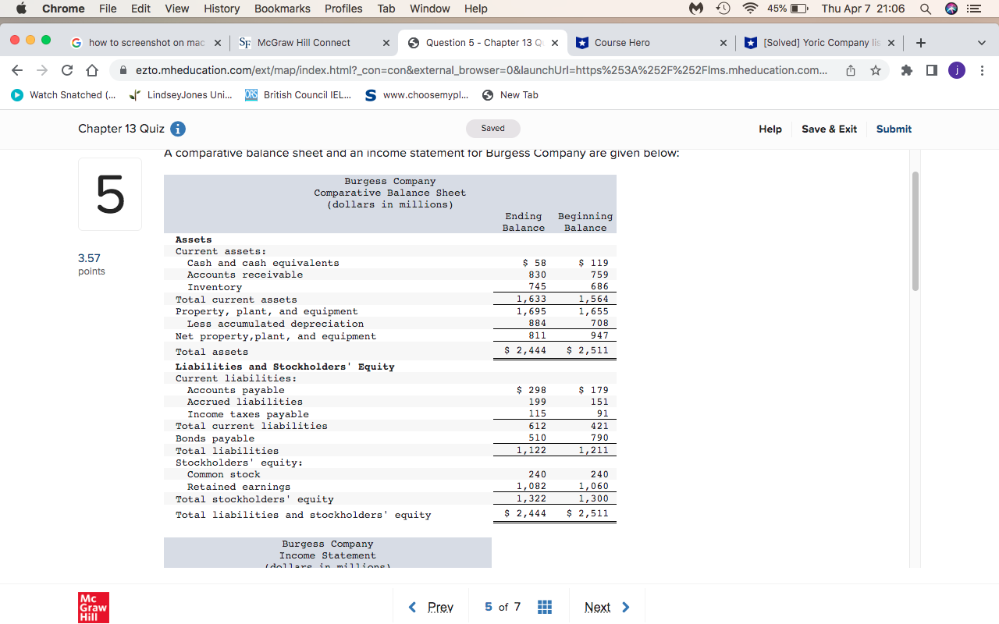Click the Help link
The height and width of the screenshot is (624, 999).
tap(770, 129)
